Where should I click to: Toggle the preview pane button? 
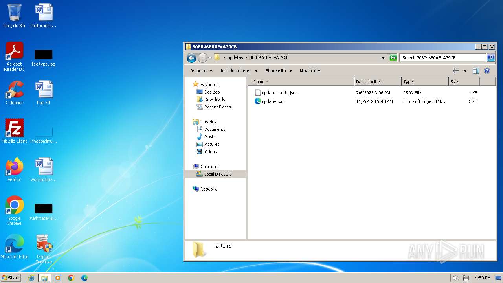pyautogui.click(x=476, y=71)
